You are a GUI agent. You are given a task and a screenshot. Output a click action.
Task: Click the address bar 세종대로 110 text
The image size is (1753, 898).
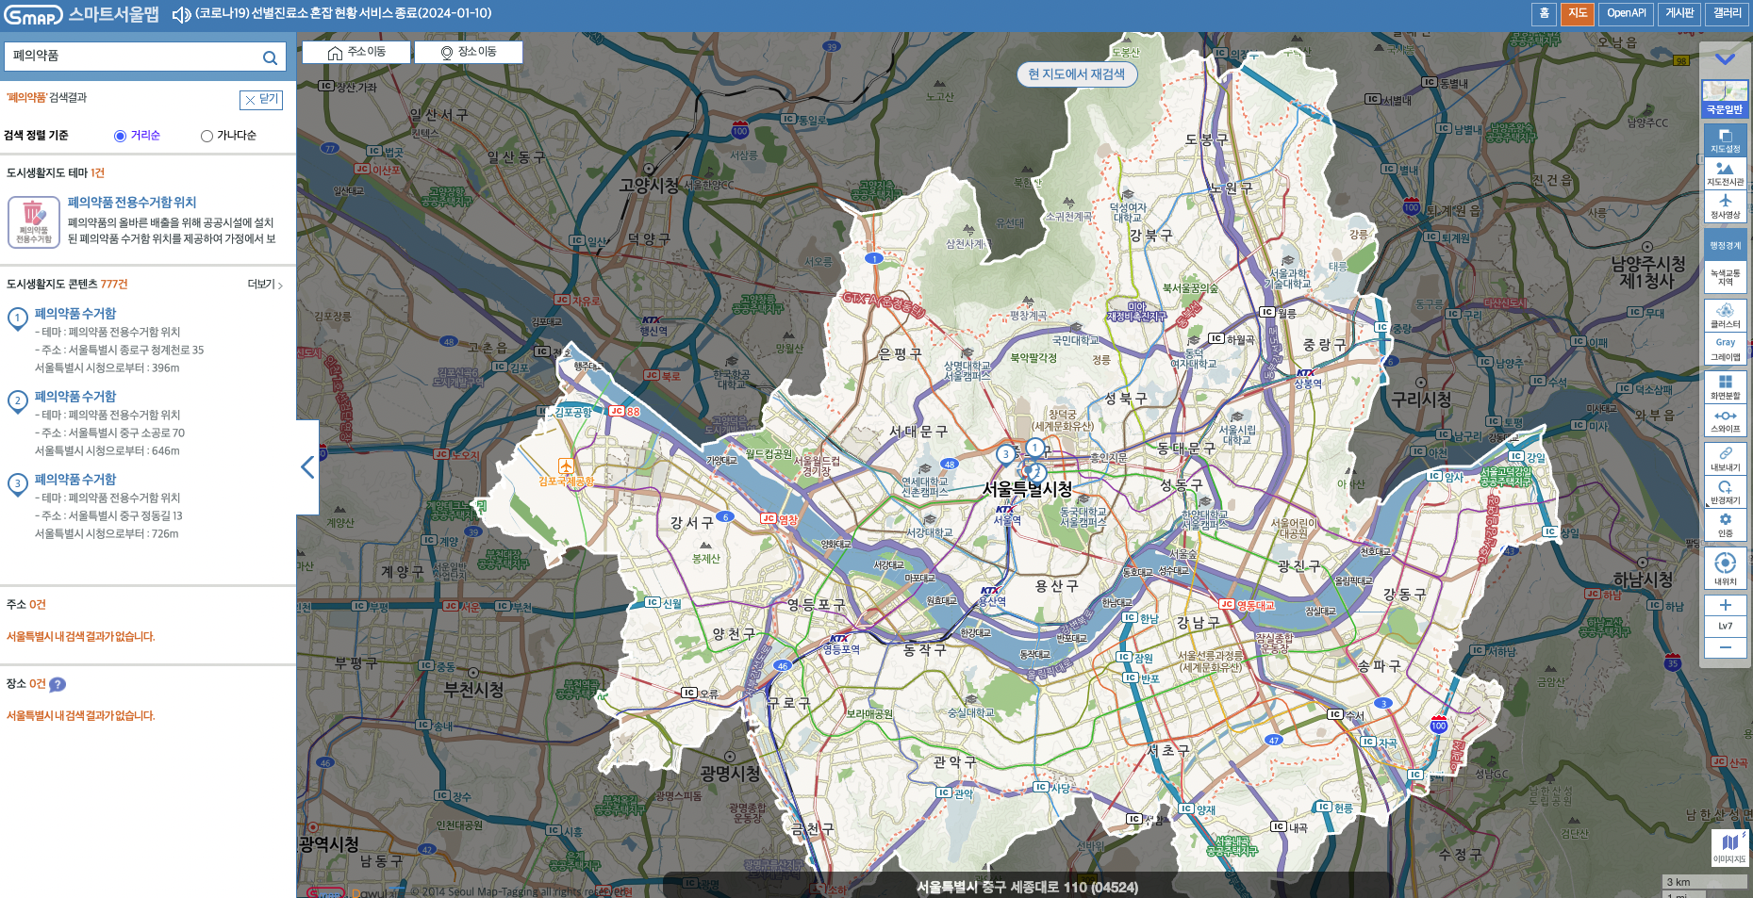1027,888
